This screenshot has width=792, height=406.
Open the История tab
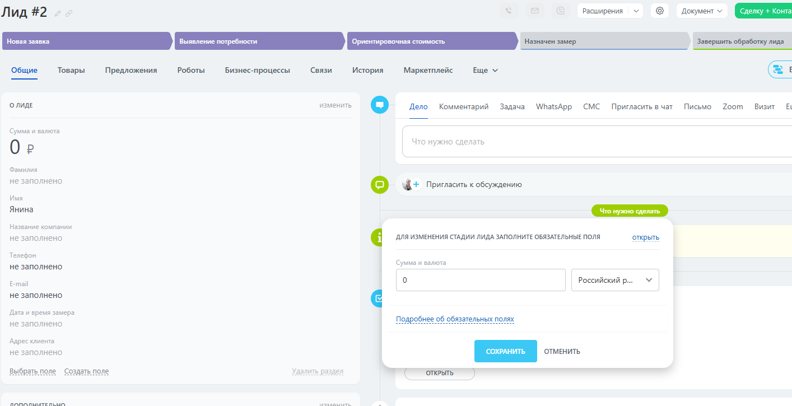click(367, 71)
